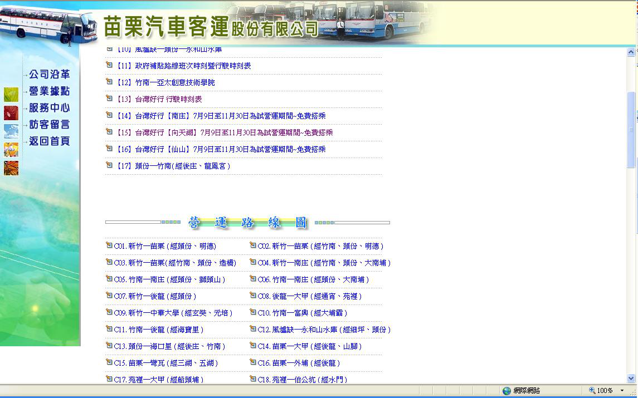
Task: Go to 營業據點 in the sidebar
Action: (49, 91)
